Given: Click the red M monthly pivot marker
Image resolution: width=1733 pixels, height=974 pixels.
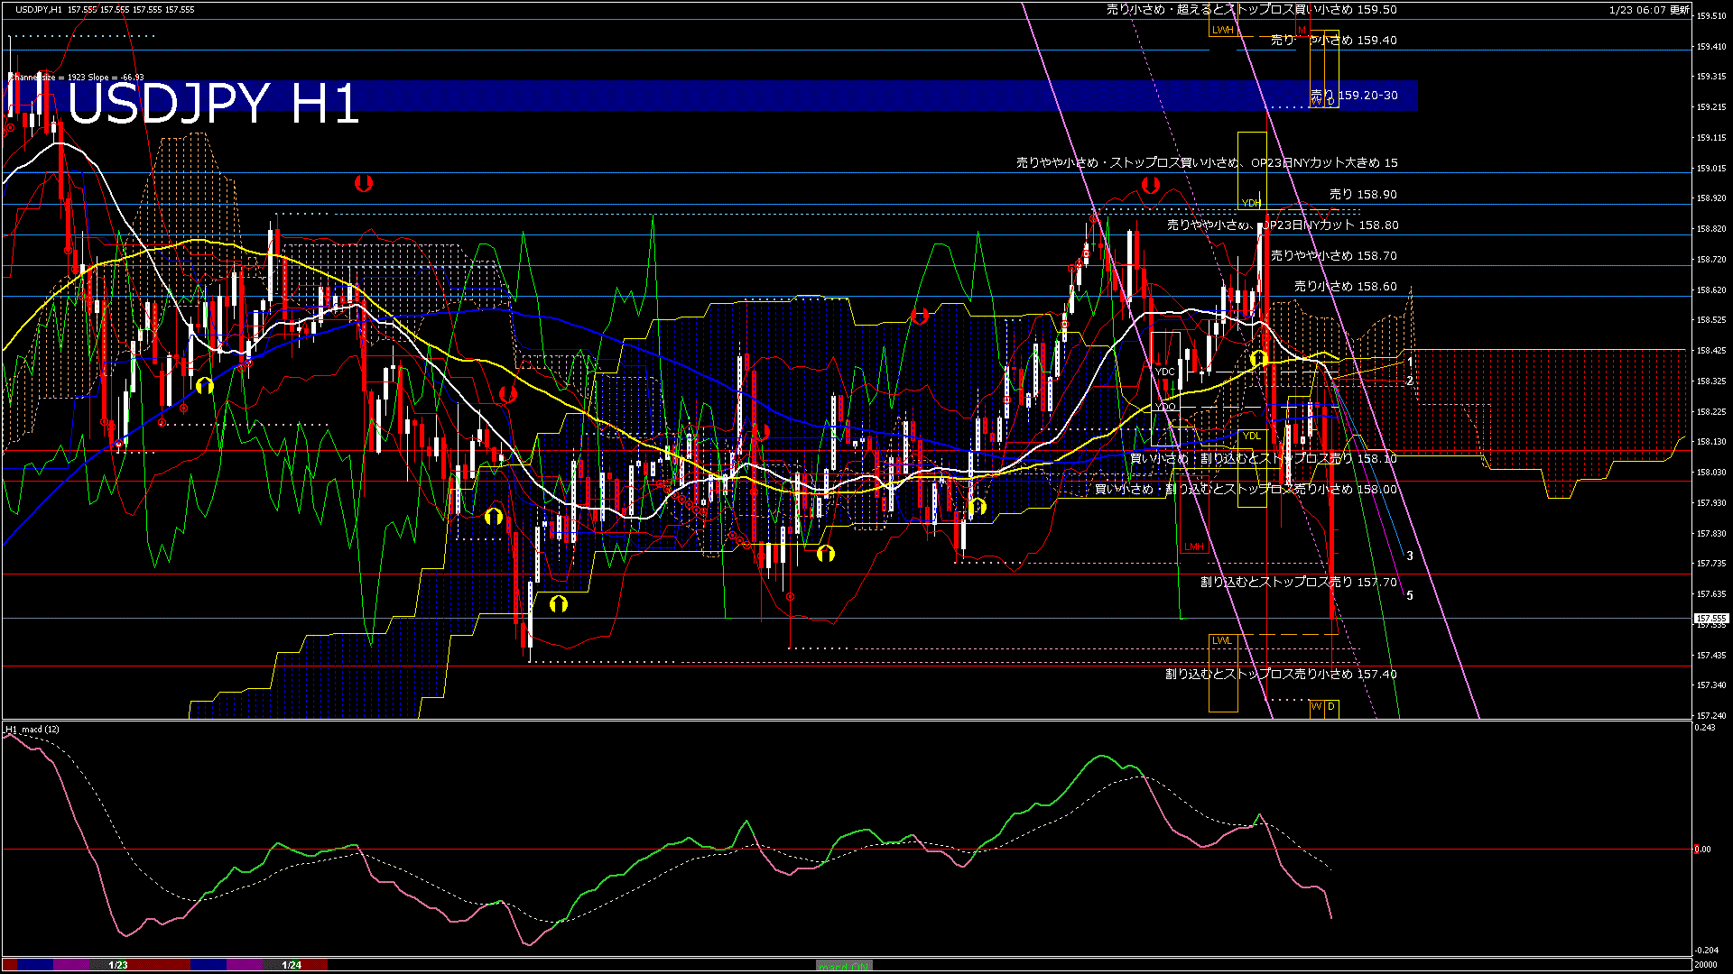Looking at the screenshot, I should (x=1300, y=30).
